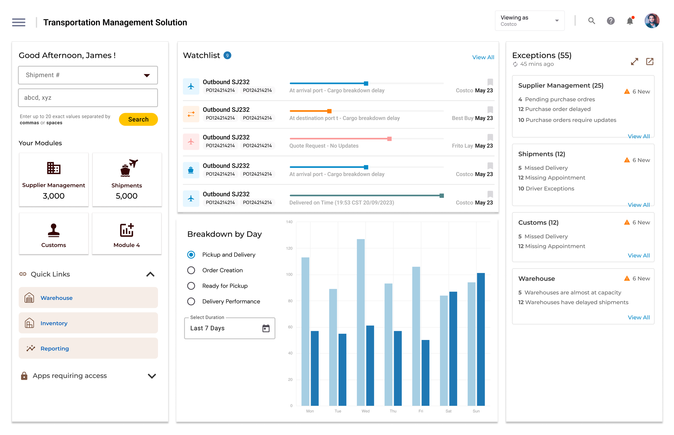The width and height of the screenshot is (674, 435).
Task: Open the Supplier Management module tile
Action: pos(54,180)
